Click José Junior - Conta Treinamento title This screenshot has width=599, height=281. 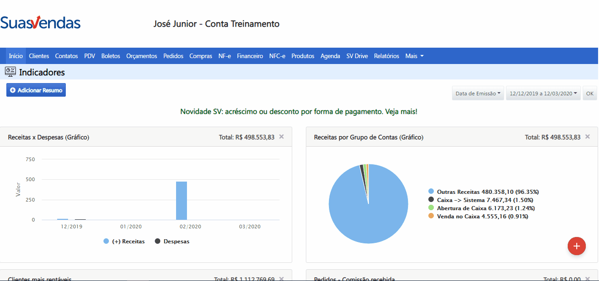pyautogui.click(x=216, y=24)
